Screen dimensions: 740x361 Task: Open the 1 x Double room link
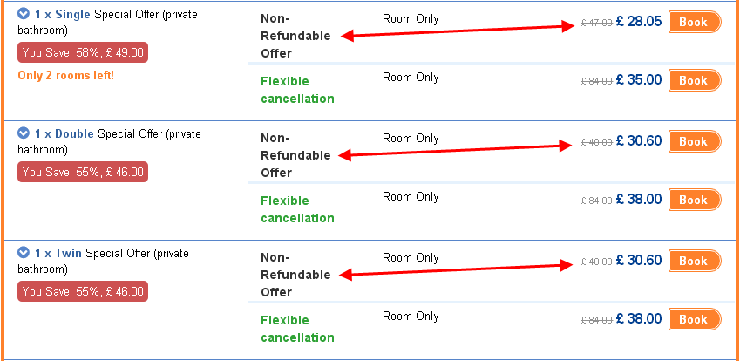[64, 133]
